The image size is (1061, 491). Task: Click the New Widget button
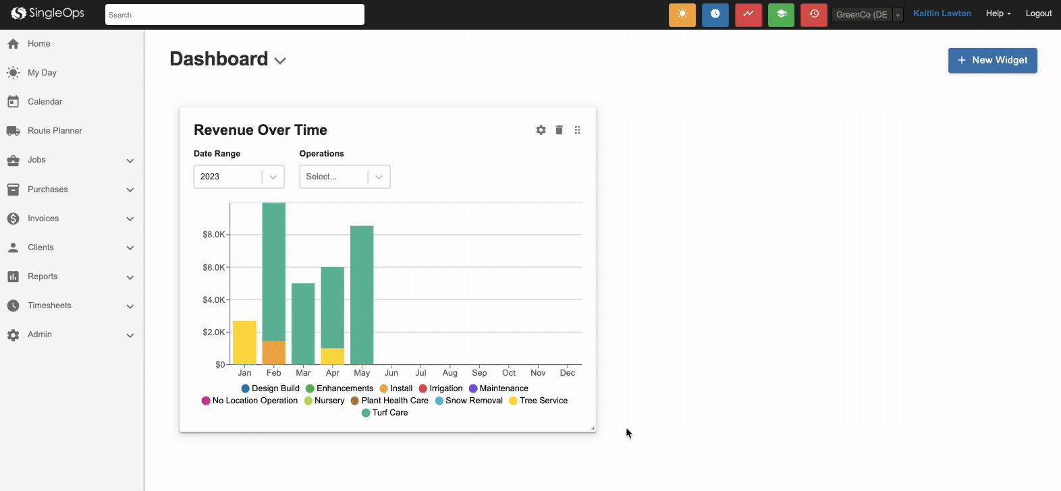coord(992,60)
